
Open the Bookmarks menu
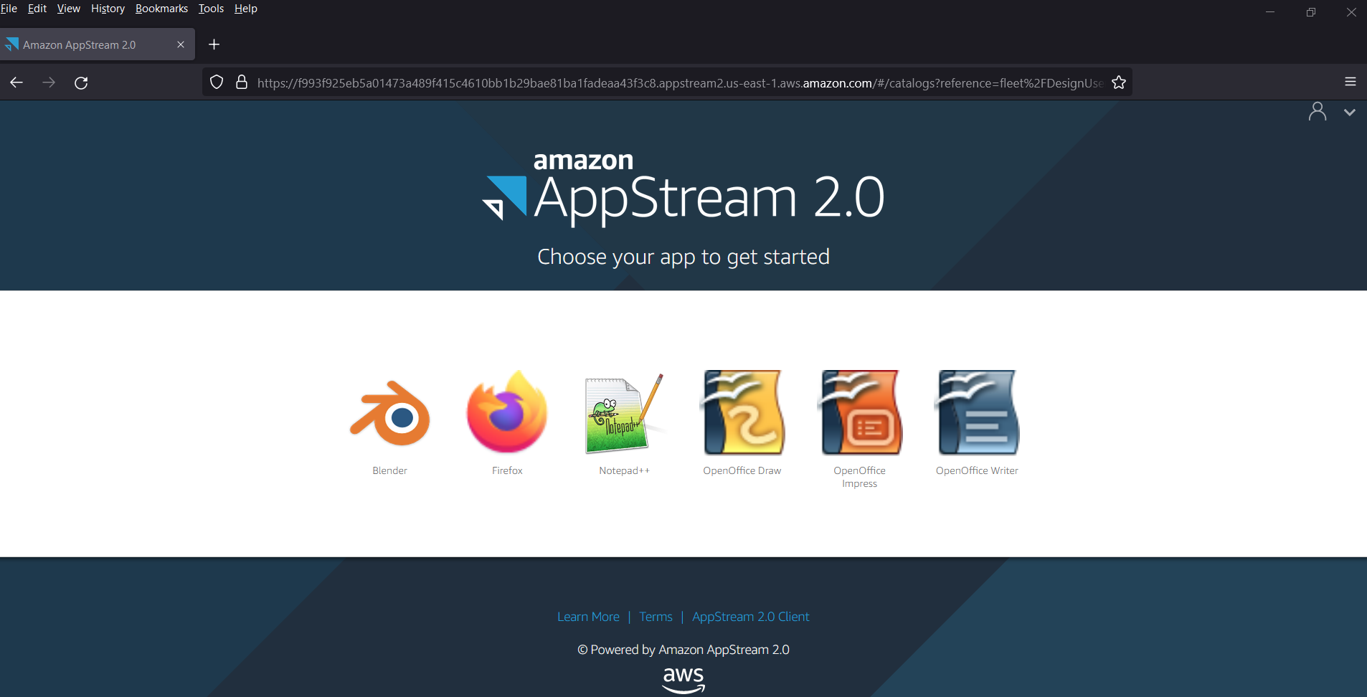161,9
